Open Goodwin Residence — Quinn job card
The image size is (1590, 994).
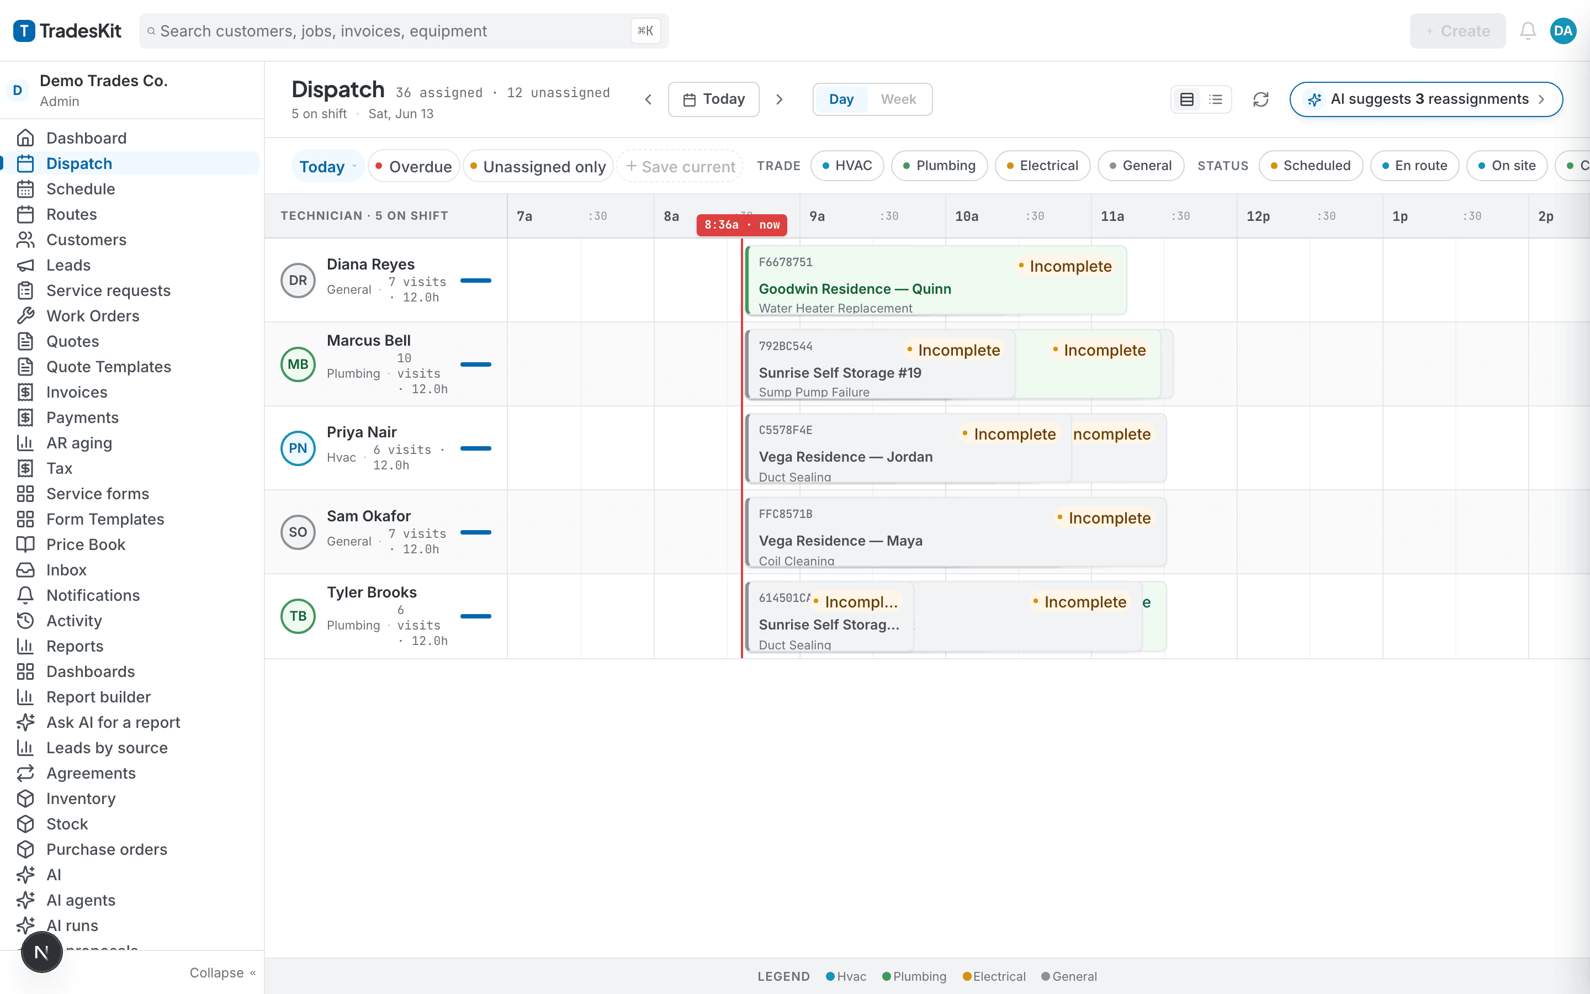[x=936, y=281]
